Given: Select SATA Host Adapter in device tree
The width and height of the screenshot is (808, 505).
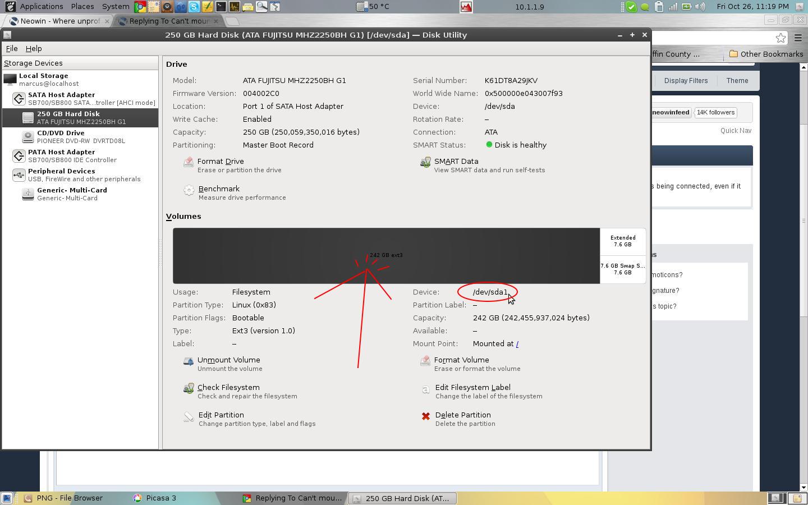Looking at the screenshot, I should tap(80, 99).
